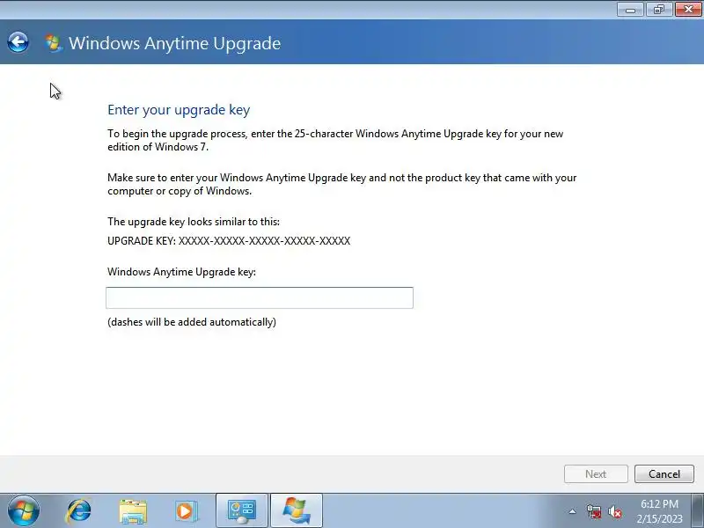Click the Windows Anytime Upgrade logo icon
Viewport: 704px width, 528px height.
point(53,43)
